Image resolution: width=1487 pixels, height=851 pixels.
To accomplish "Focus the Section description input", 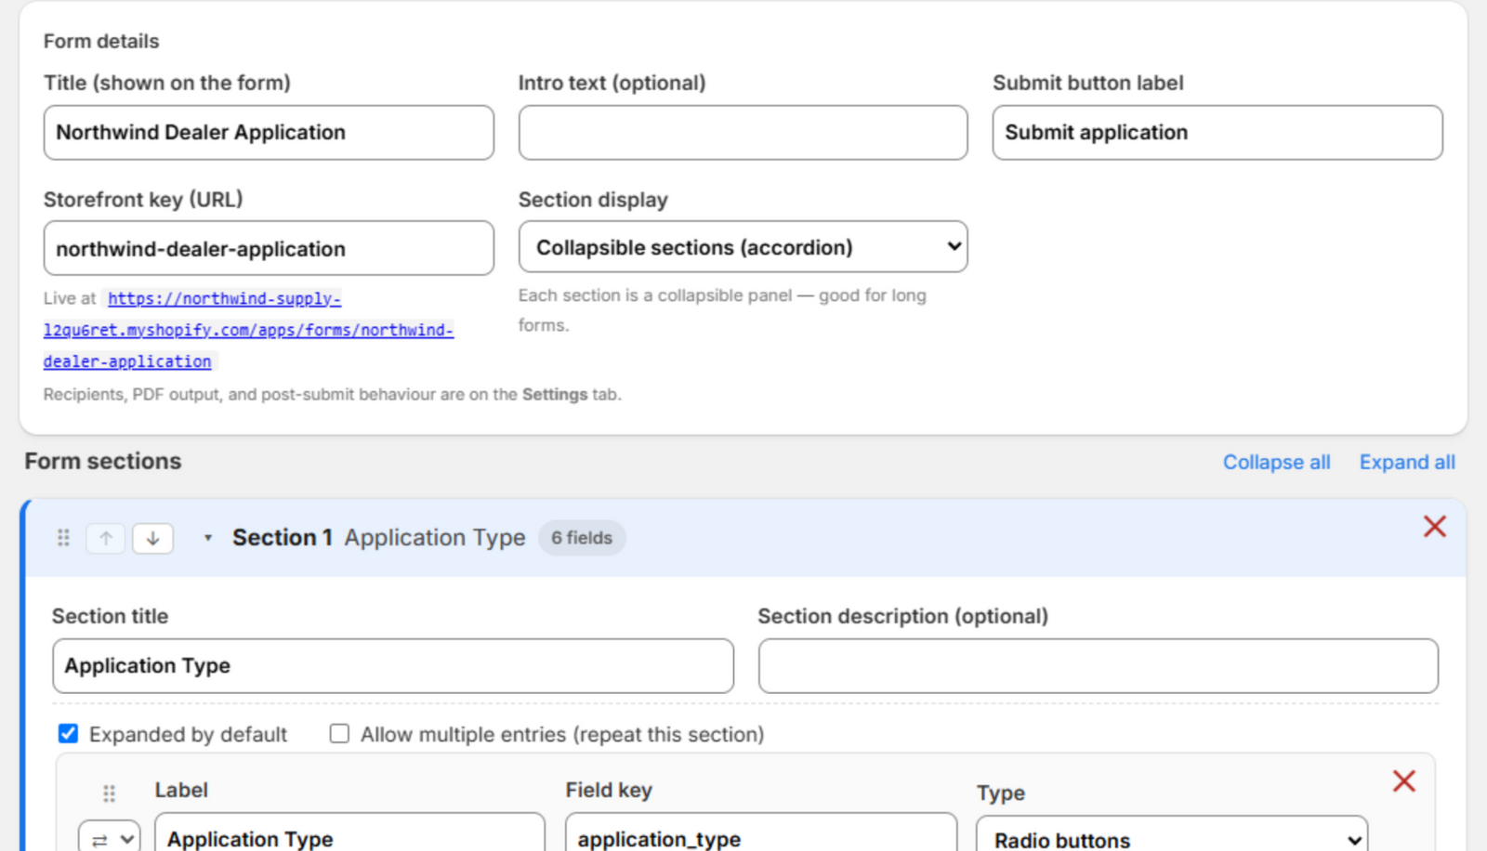I will pyautogui.click(x=1099, y=665).
